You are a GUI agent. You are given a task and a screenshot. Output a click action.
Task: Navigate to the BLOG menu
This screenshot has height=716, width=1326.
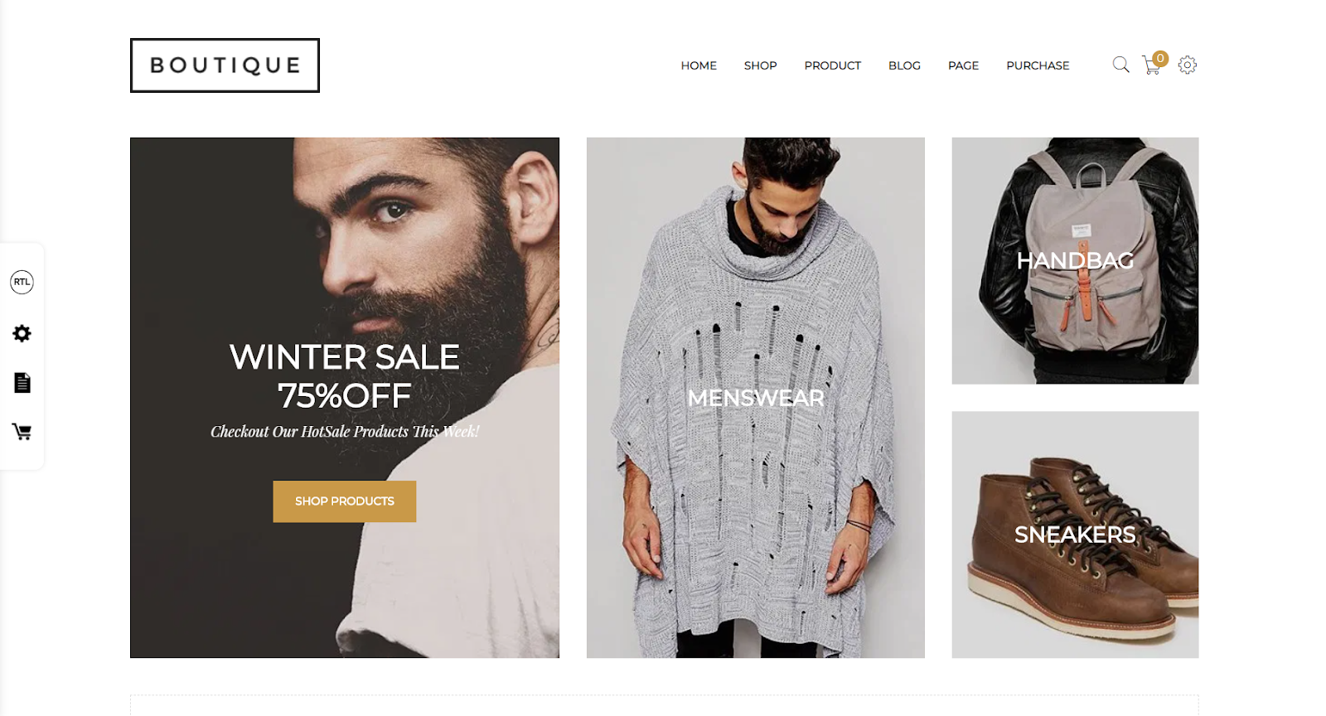(904, 65)
